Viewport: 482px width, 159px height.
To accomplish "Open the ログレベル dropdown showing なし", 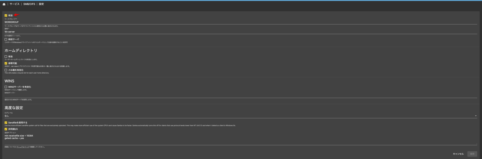I will (241, 116).
